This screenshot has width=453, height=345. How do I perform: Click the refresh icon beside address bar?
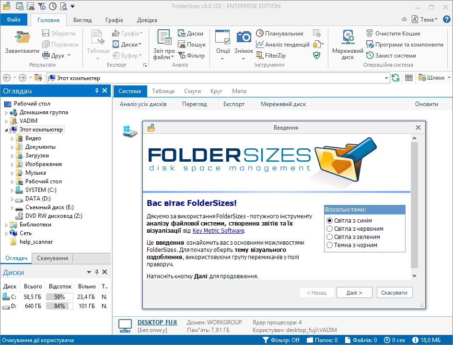395,78
